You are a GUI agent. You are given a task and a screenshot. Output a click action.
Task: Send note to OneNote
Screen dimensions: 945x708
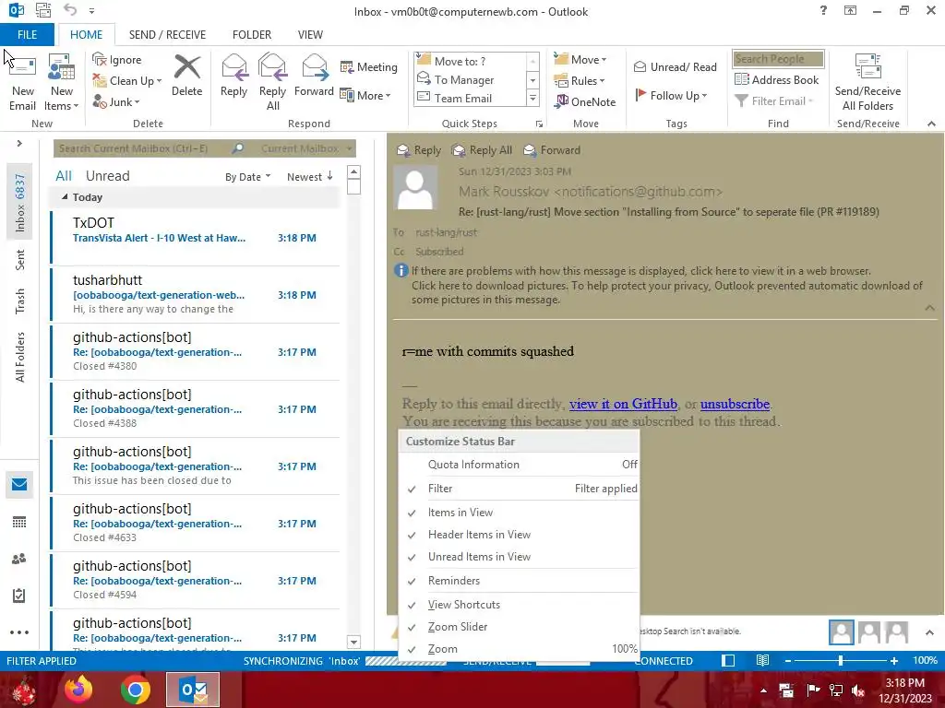tap(586, 101)
